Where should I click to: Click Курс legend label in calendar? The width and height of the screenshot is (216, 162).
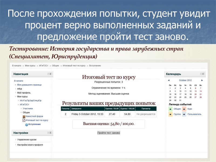190,109
